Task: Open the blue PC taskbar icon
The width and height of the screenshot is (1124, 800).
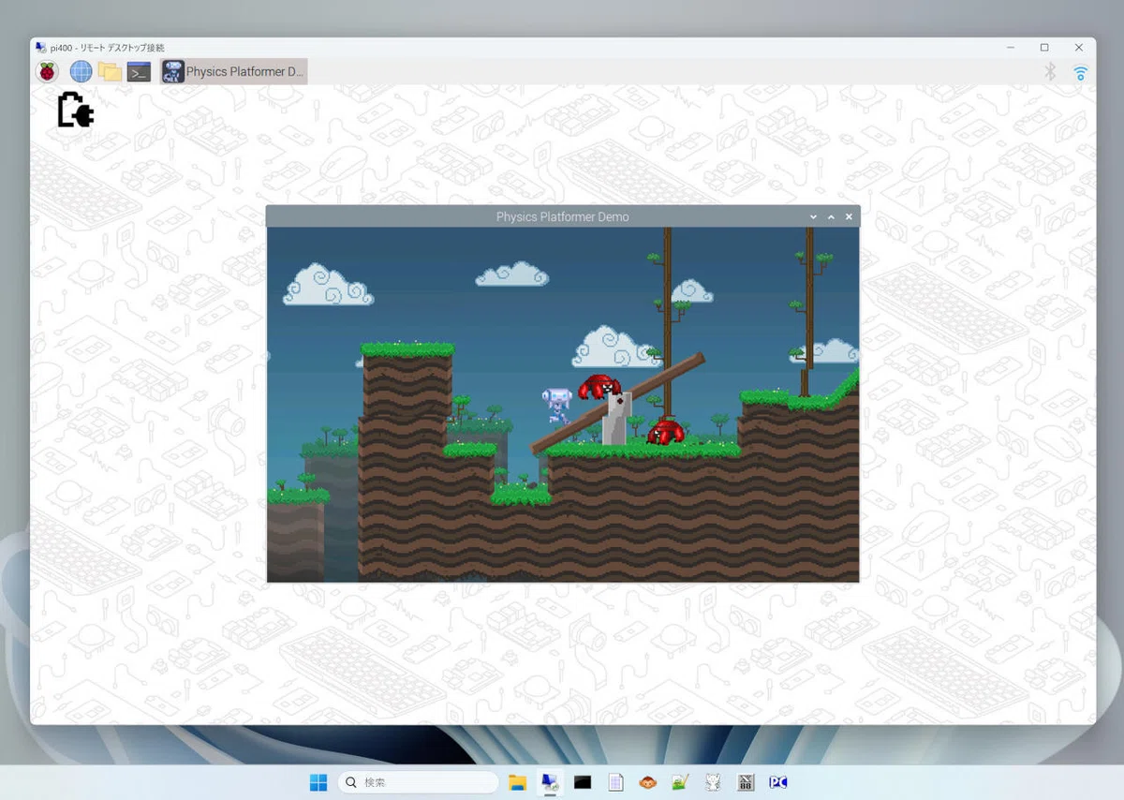Action: tap(777, 781)
